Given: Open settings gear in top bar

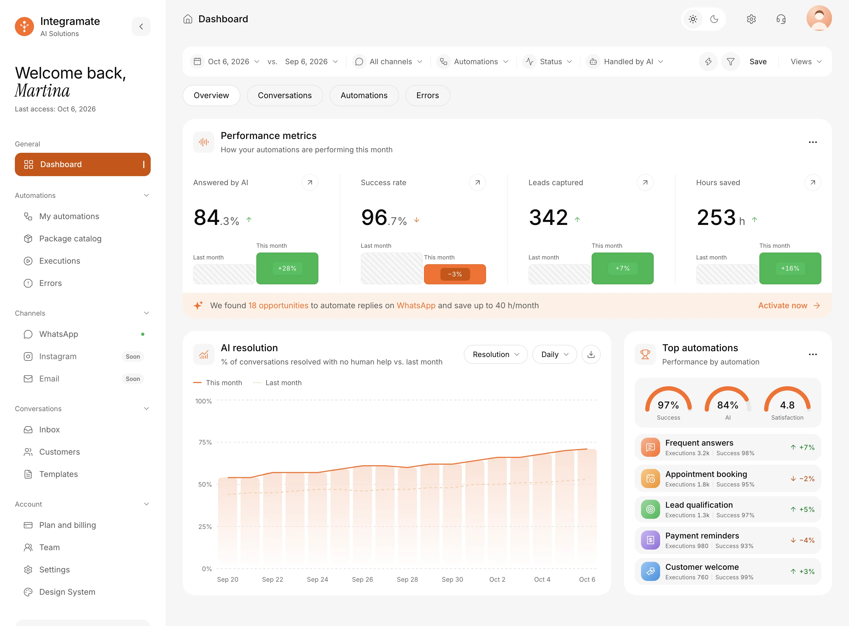Looking at the screenshot, I should pyautogui.click(x=751, y=19).
